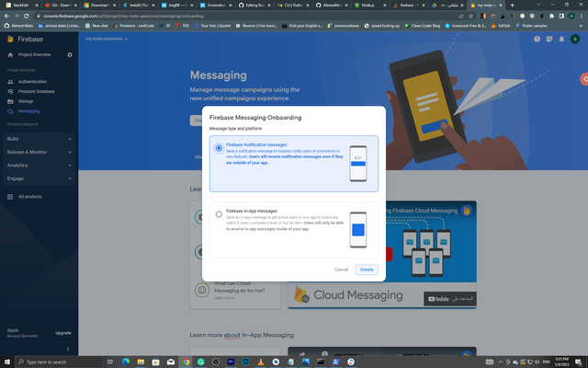Switch to the Node.js tab
The image size is (588, 368).
coord(370,6)
